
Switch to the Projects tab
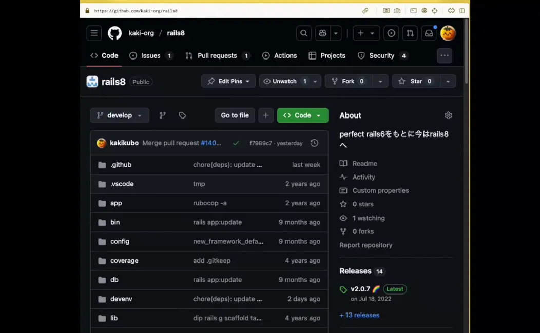(327, 56)
